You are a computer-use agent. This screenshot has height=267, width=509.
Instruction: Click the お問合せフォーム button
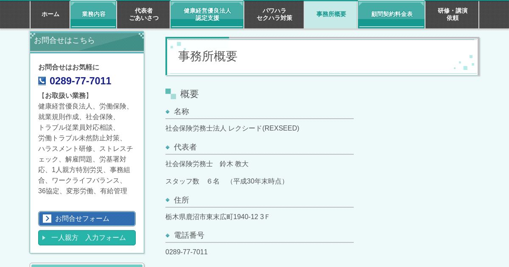[87, 219]
